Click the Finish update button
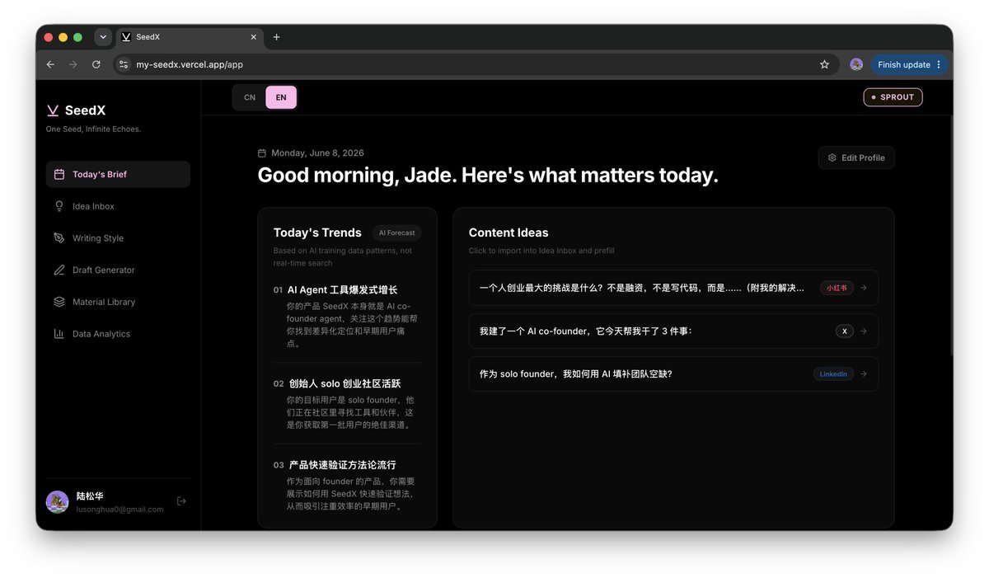This screenshot has width=989, height=578. point(904,64)
